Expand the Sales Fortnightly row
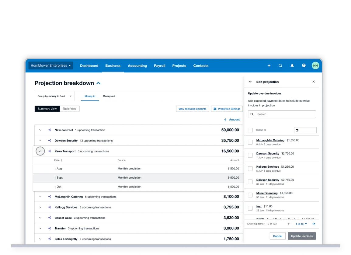This screenshot has width=351, height=255. [x=40, y=239]
